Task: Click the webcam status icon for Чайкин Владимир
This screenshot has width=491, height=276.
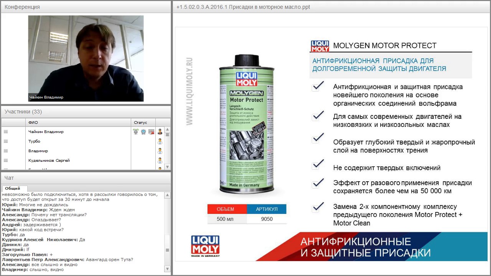Action: click(143, 132)
